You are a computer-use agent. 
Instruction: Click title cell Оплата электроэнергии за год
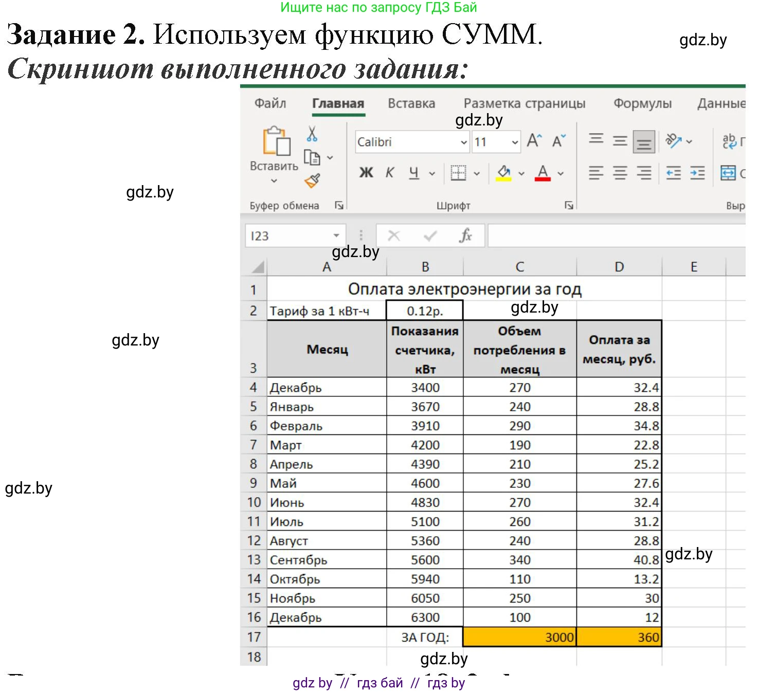464,289
